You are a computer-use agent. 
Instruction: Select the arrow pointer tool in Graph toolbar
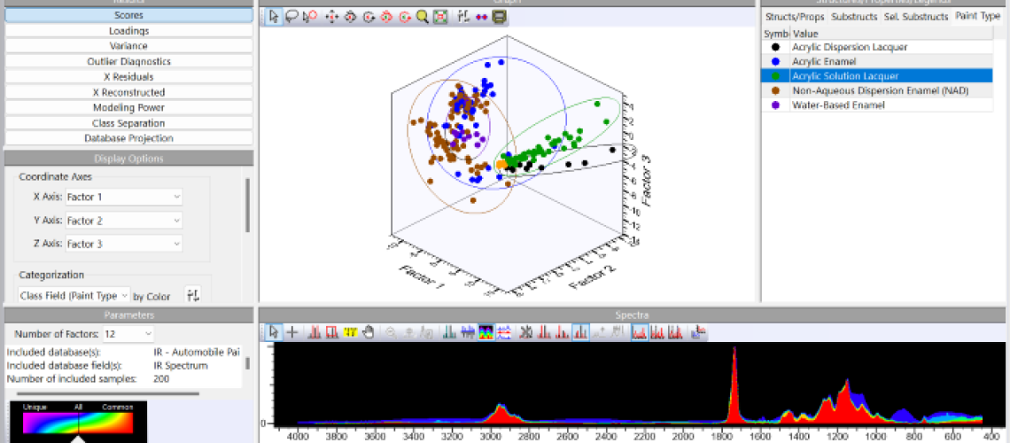point(274,17)
